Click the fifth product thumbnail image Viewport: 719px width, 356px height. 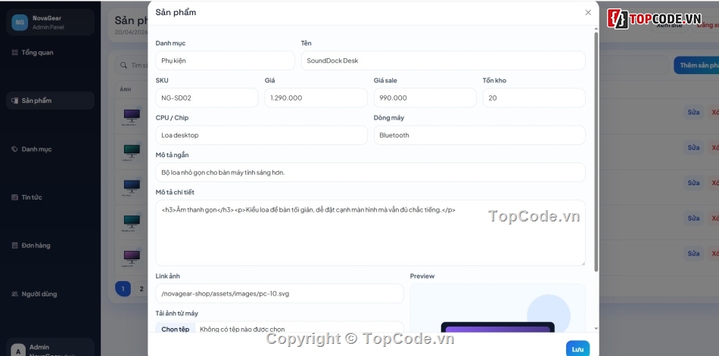click(132, 256)
